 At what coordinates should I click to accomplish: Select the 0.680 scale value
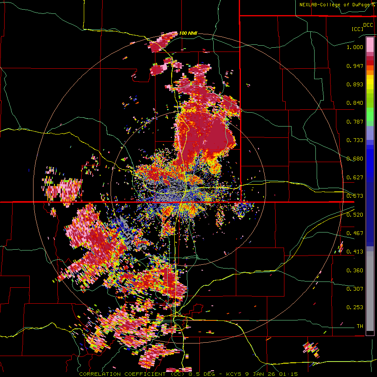coord(355,159)
